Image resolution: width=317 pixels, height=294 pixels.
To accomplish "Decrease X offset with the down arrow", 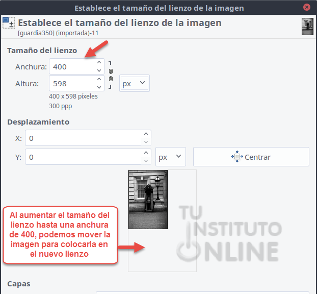I will pos(146,142).
